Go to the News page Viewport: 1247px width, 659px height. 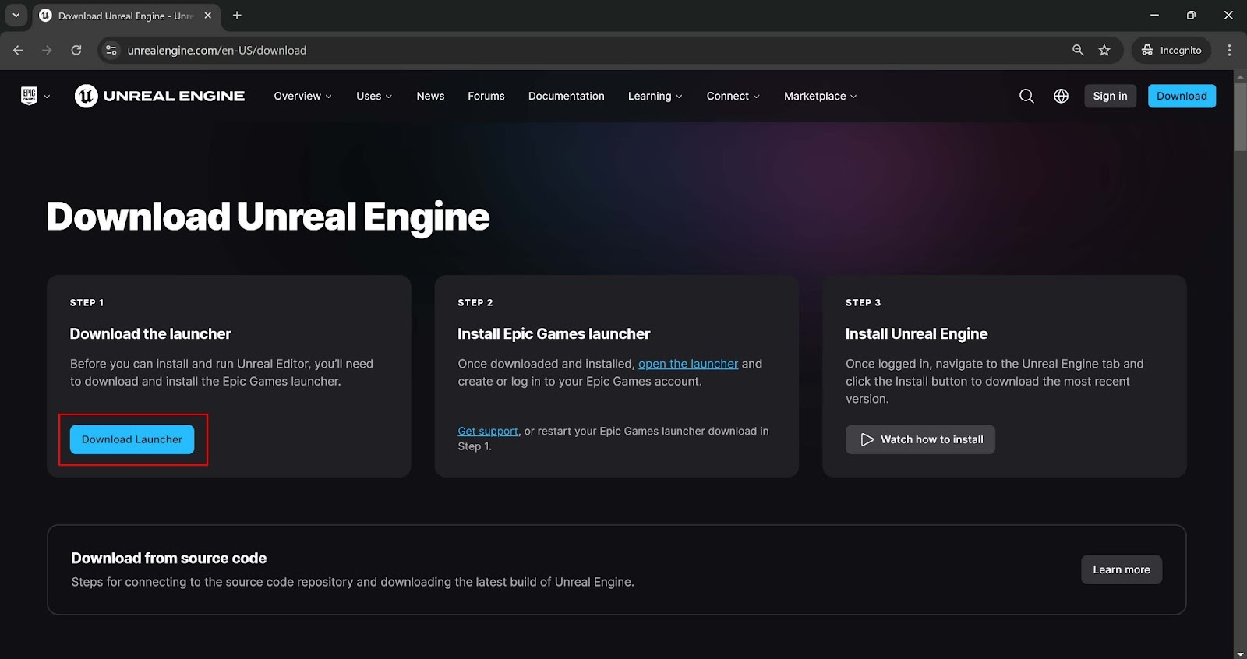pyautogui.click(x=430, y=96)
